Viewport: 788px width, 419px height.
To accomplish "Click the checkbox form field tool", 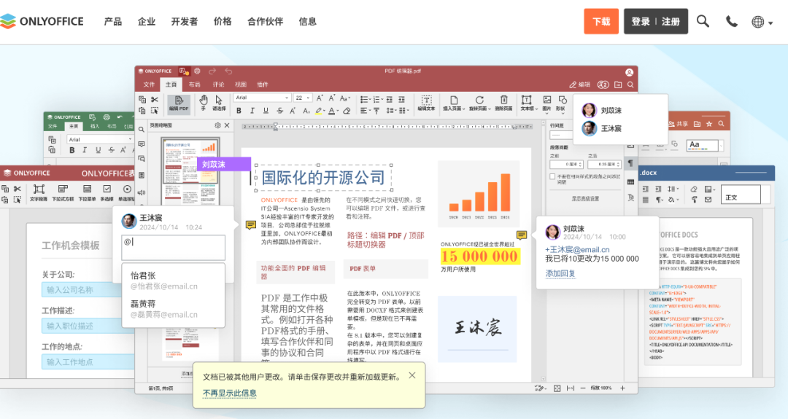I will coord(107,189).
